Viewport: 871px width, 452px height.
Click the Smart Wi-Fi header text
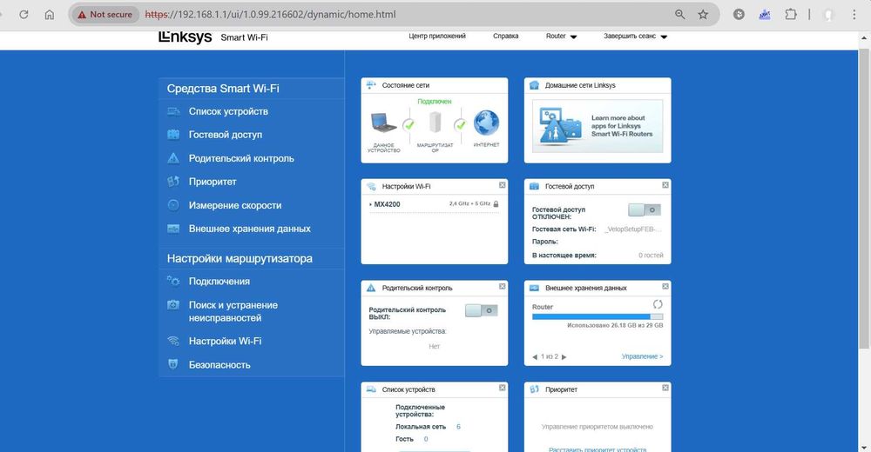click(x=244, y=37)
